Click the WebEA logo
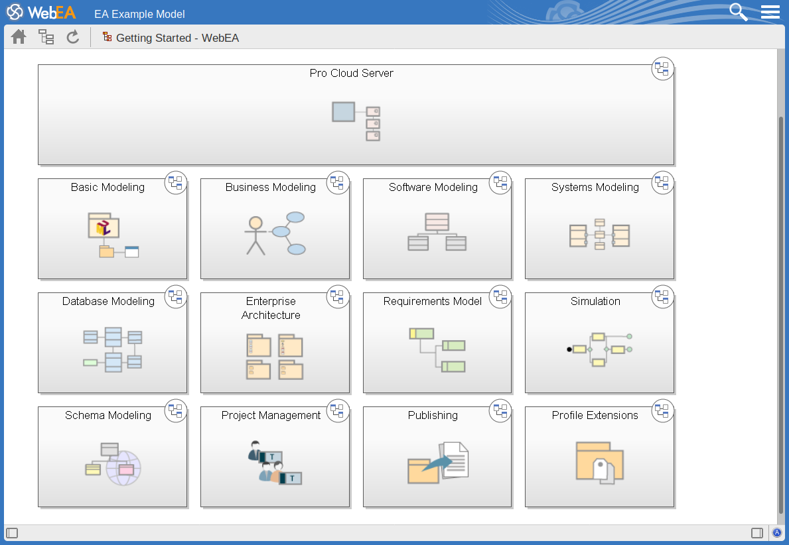789x545 pixels. coord(41,12)
